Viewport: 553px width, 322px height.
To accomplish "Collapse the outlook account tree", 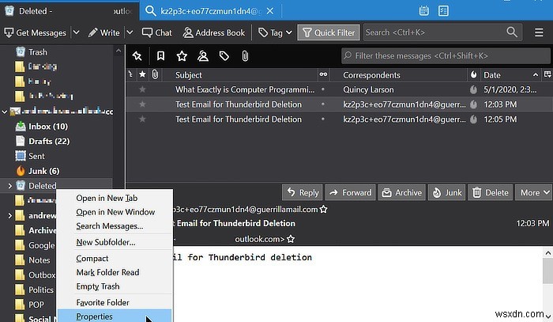I will (5, 112).
